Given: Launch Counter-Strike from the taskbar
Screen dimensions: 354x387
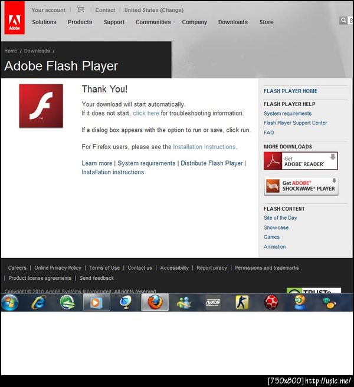Looking at the screenshot, I should coord(242,302).
